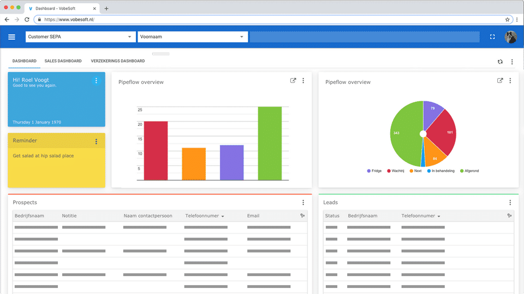Sort Prospects by Telefoonnumer column arrow

click(x=223, y=216)
